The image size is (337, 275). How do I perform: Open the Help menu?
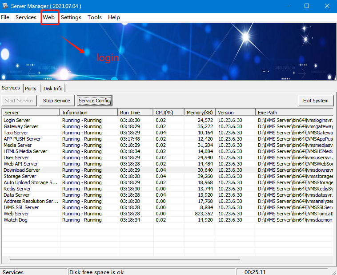tap(114, 17)
